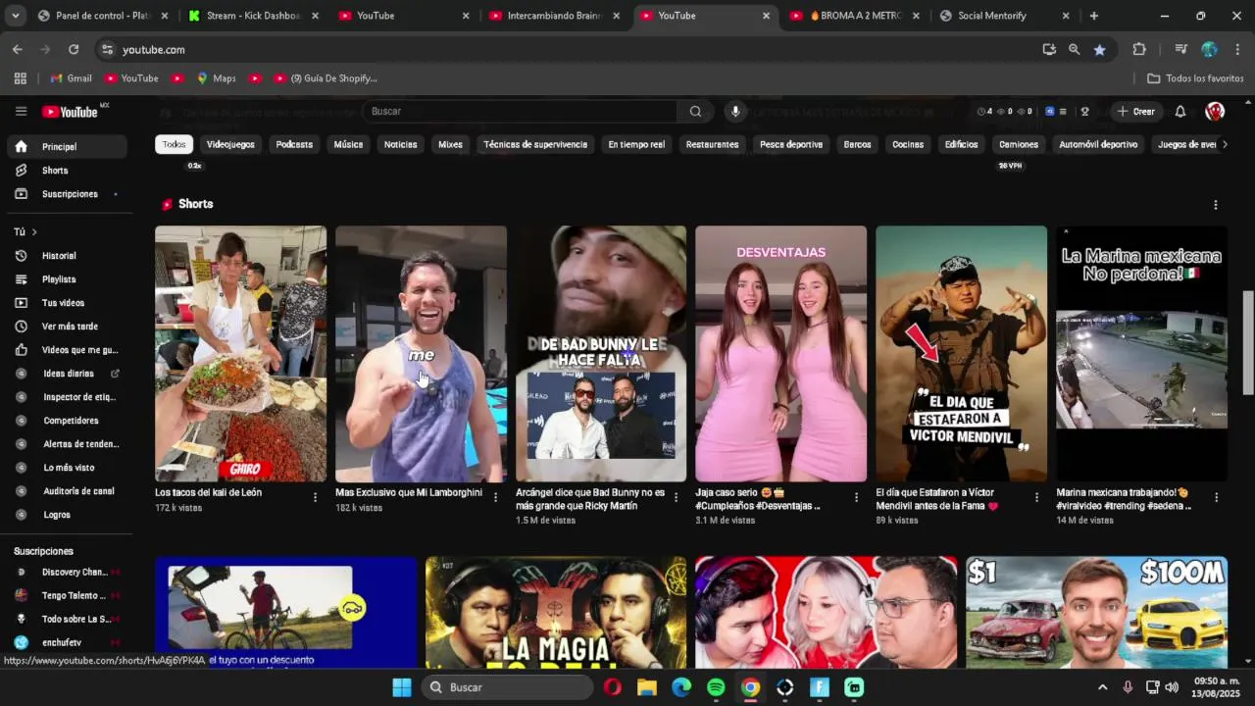This screenshot has width=1255, height=706.
Task: Open the Maps bookmark
Action: click(x=217, y=78)
